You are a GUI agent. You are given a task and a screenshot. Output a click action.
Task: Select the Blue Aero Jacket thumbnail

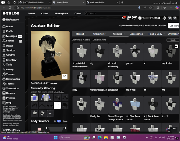tap(135, 105)
